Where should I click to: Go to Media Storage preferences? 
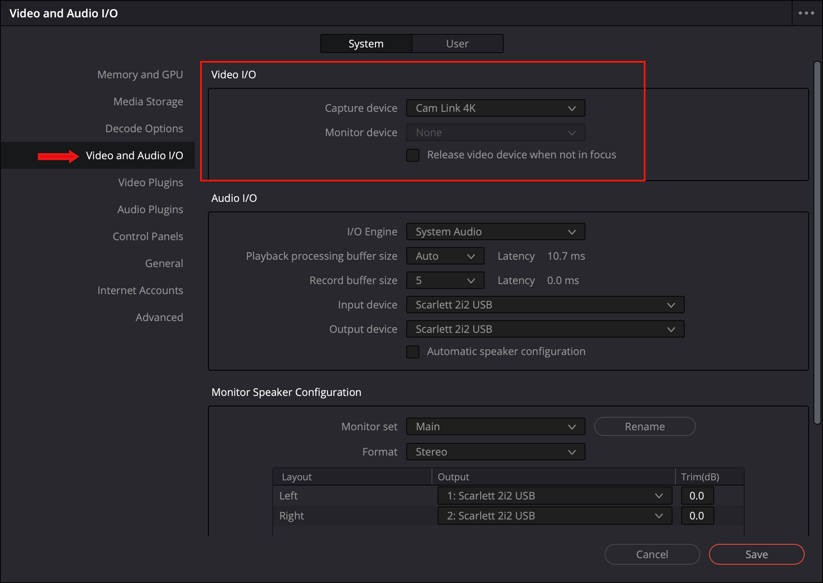(x=148, y=102)
